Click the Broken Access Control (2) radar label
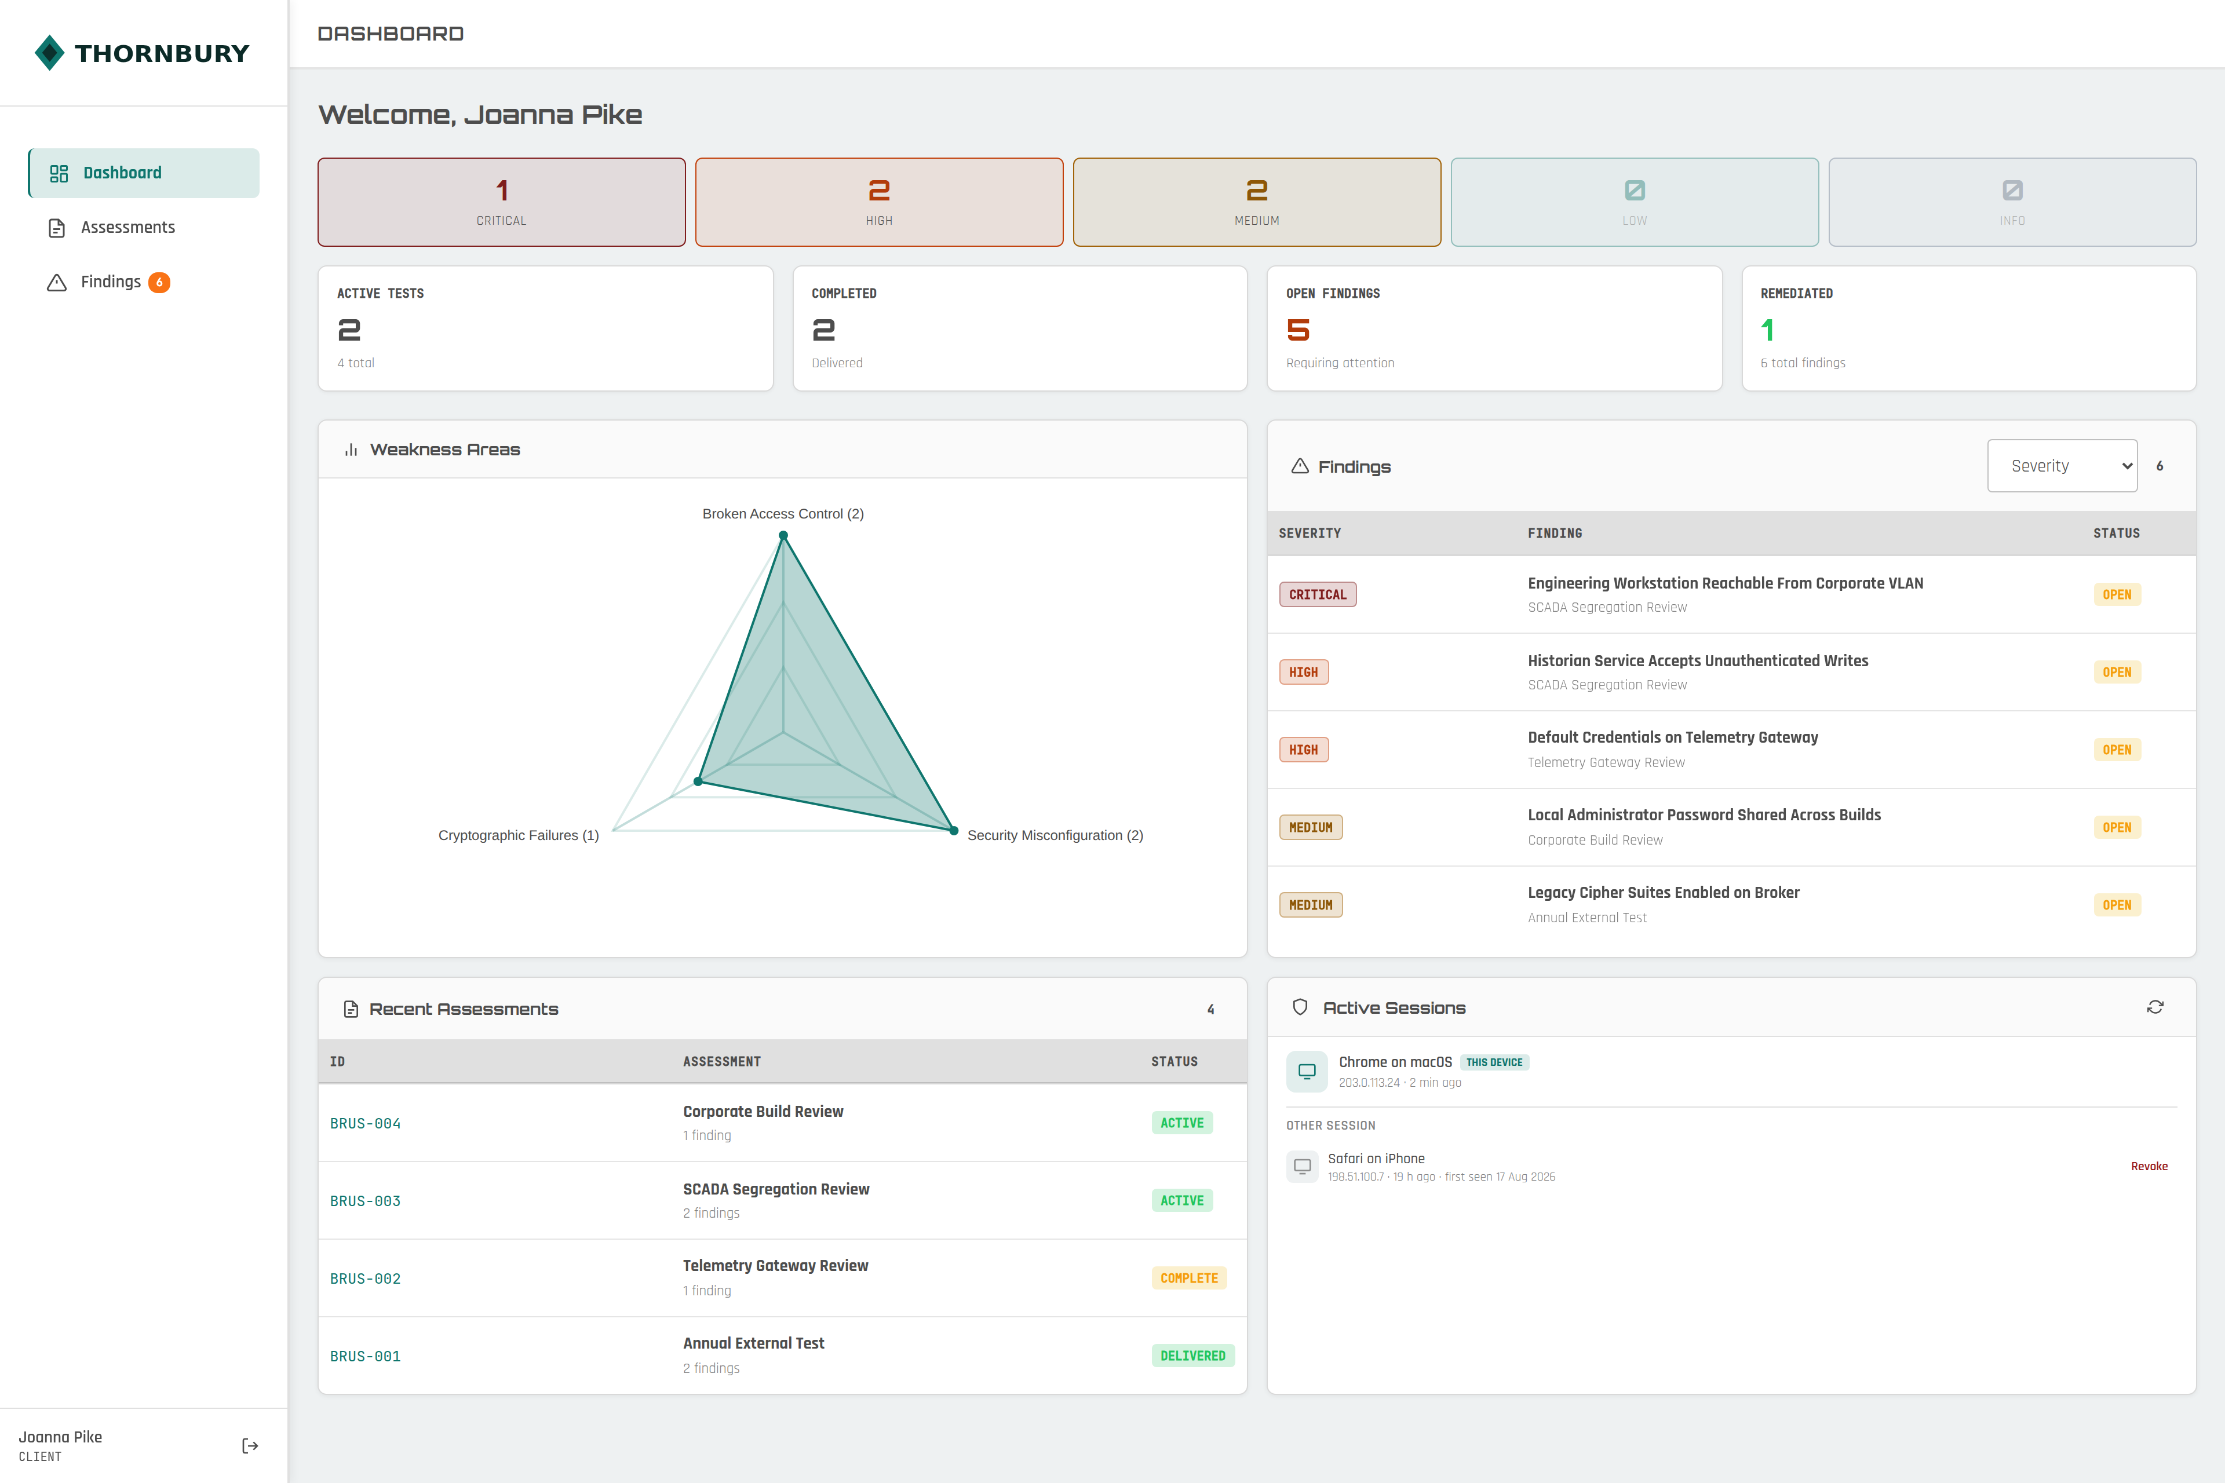 pos(782,514)
